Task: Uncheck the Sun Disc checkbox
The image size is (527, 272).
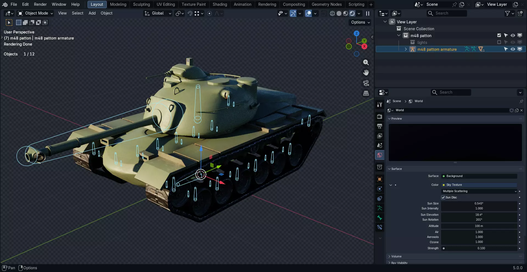Action: pos(443,198)
